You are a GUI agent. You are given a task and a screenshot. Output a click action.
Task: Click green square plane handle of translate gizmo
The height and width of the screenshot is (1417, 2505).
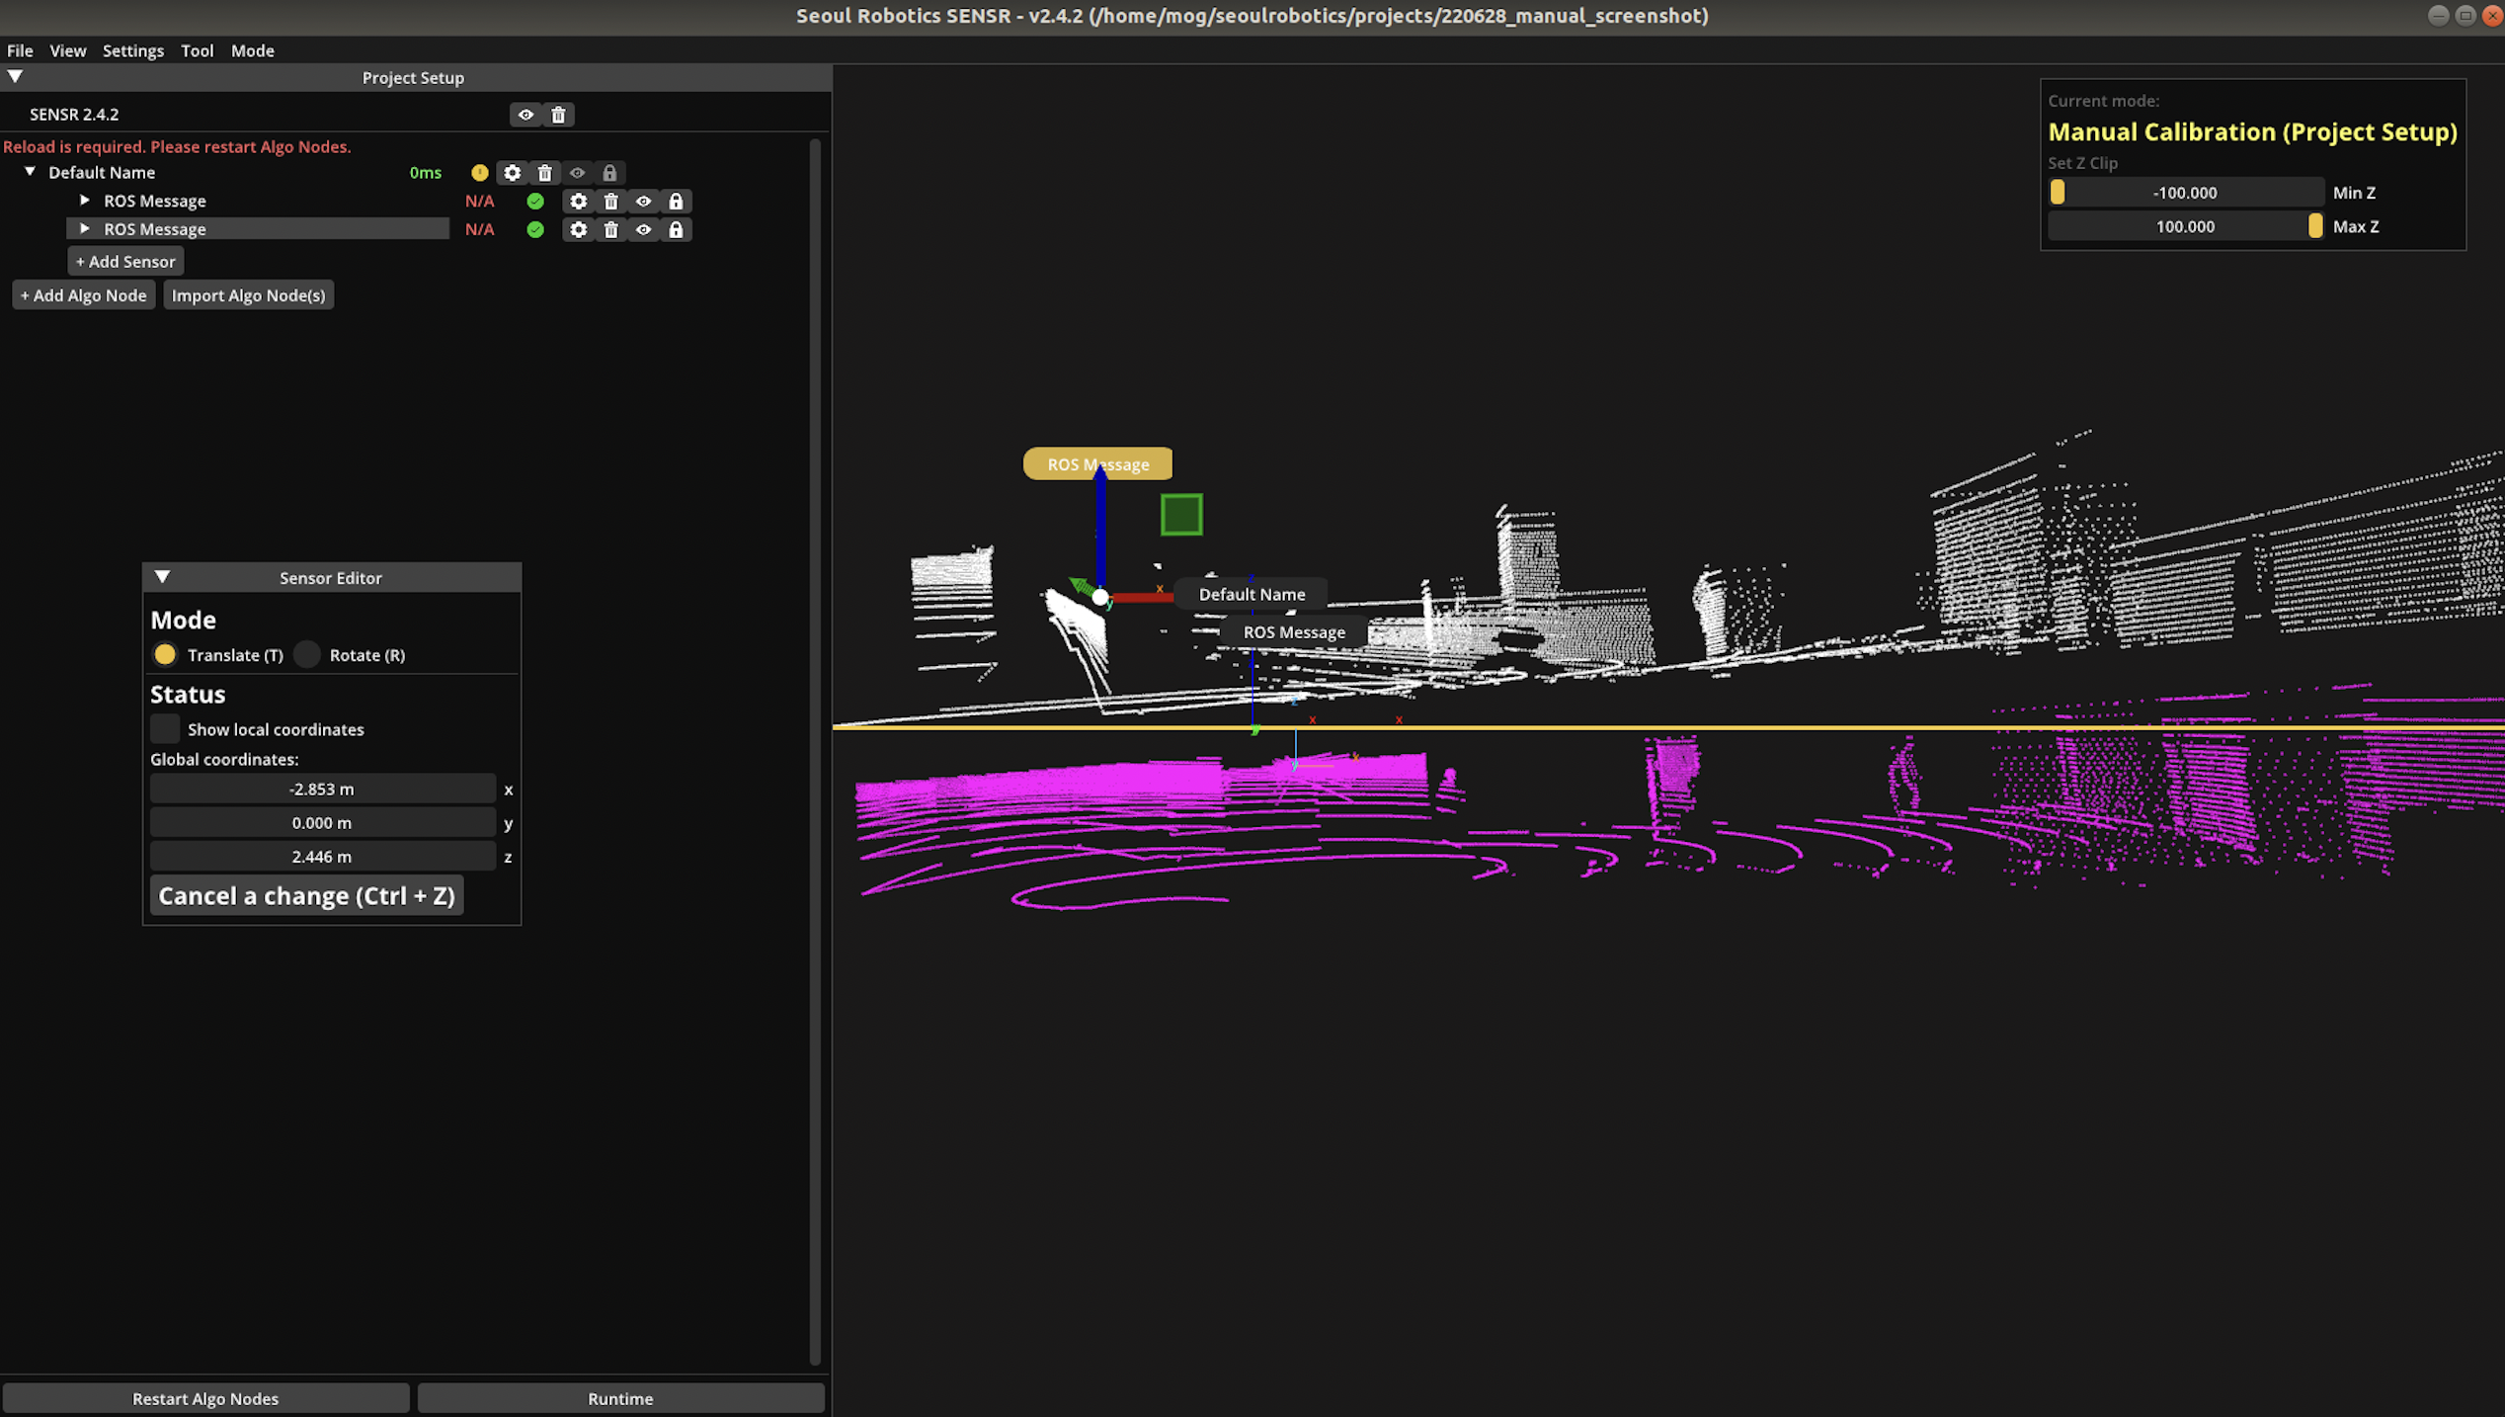point(1181,515)
